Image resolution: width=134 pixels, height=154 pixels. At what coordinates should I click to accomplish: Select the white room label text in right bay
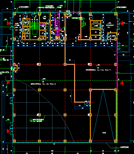tap(104, 133)
